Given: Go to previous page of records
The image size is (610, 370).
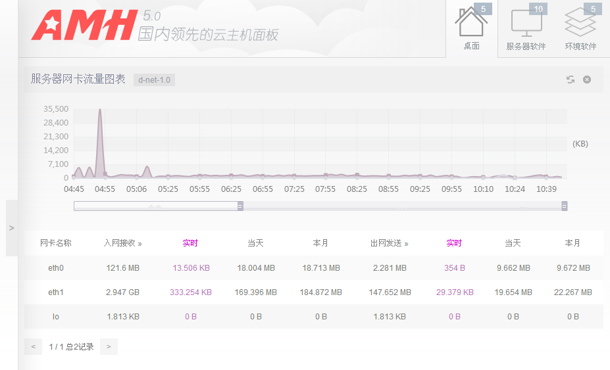Looking at the screenshot, I should click(33, 346).
